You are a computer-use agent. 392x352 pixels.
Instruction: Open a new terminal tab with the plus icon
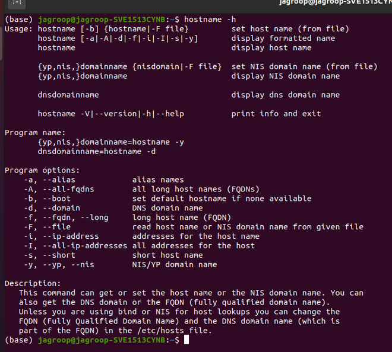pyautogui.click(x=17, y=3)
